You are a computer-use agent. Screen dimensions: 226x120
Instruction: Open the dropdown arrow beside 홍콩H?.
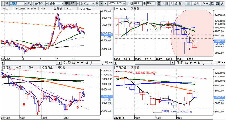click(x=78, y=3)
